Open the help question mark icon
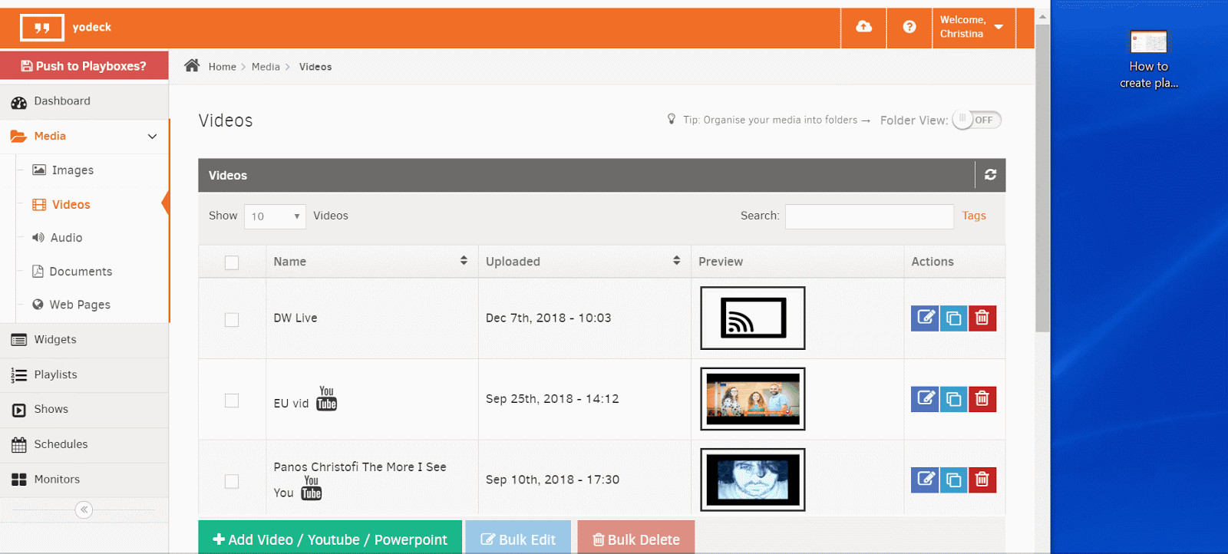Image resolution: width=1228 pixels, height=554 pixels. (909, 27)
